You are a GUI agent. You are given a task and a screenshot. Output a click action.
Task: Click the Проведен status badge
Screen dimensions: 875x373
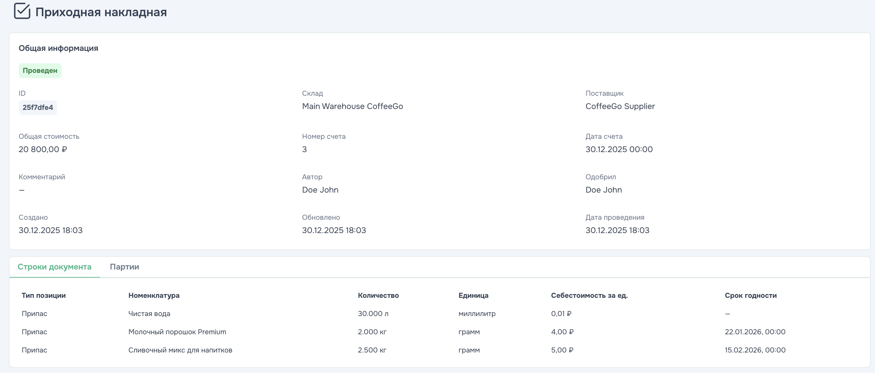[x=40, y=71]
